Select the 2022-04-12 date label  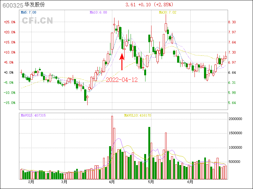click(x=122, y=80)
